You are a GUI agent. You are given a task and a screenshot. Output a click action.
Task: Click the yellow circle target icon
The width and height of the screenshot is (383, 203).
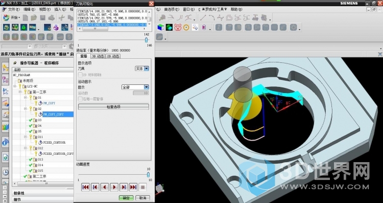tap(186, 27)
